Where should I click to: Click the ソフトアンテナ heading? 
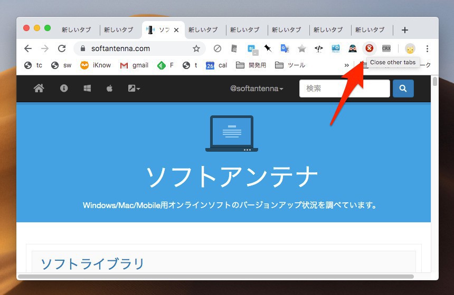[x=232, y=177]
